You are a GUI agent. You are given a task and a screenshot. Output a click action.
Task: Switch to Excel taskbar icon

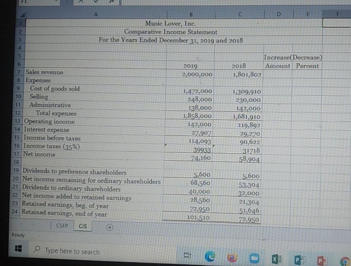(277, 259)
